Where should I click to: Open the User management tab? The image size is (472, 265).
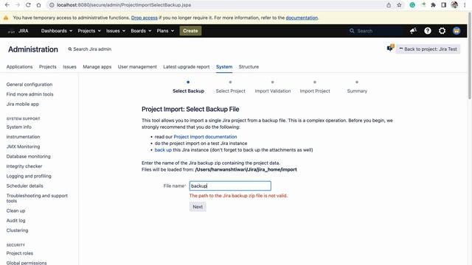click(137, 67)
